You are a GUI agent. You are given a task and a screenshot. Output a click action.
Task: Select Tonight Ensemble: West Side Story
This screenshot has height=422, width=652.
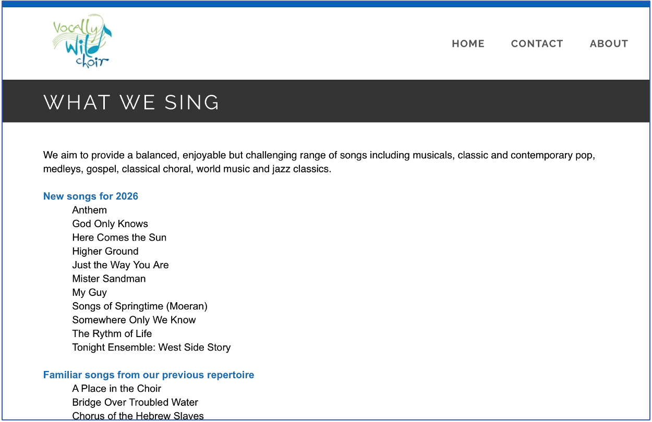pos(151,347)
